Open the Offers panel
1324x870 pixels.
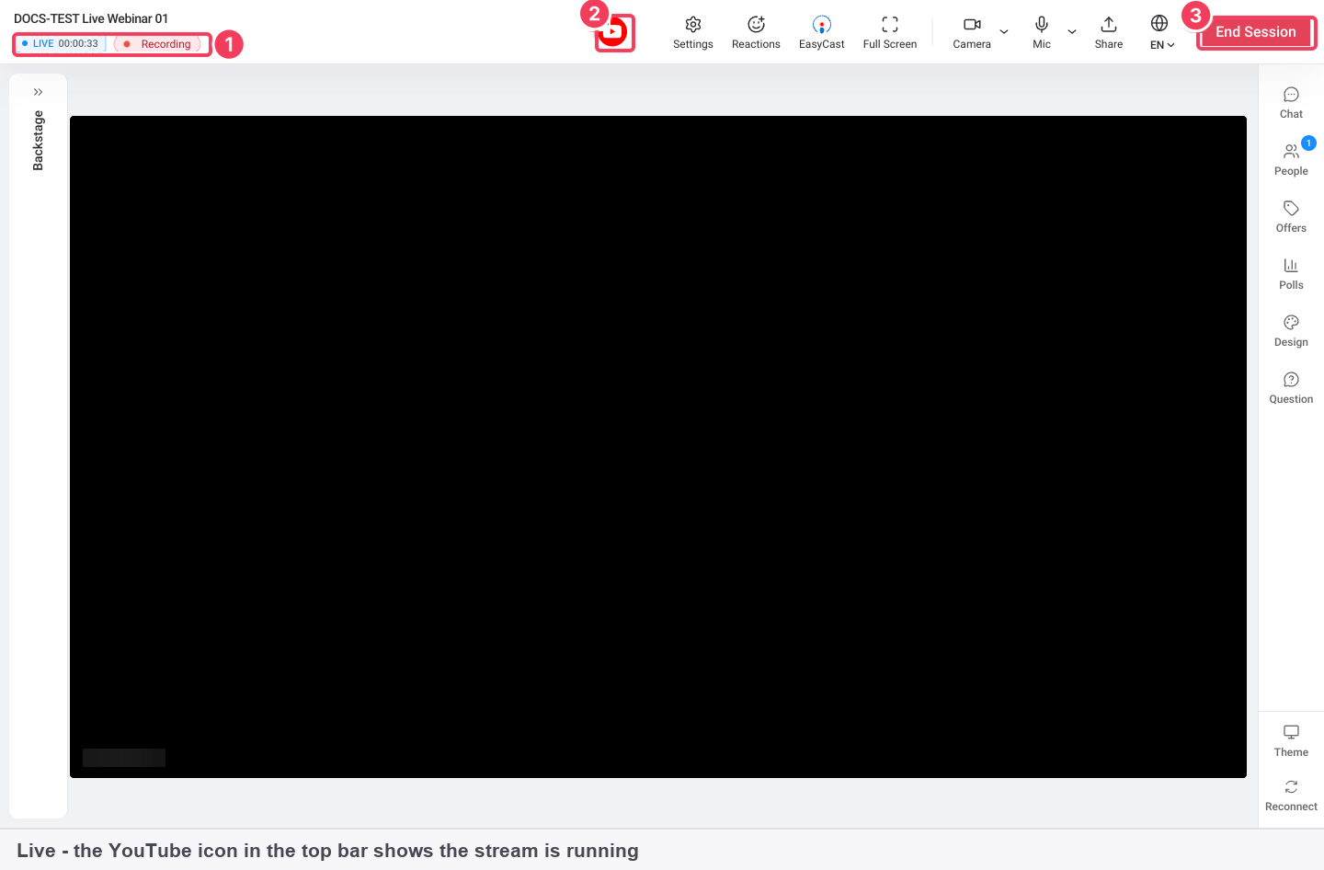(x=1291, y=217)
